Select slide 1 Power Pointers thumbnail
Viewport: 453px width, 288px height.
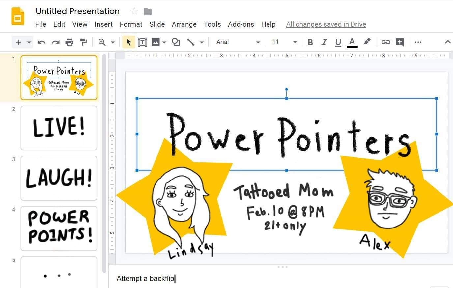(59, 78)
